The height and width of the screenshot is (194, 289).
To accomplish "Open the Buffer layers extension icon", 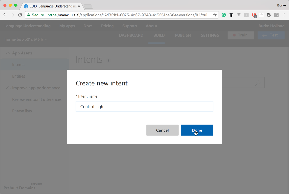I will pos(231,15).
